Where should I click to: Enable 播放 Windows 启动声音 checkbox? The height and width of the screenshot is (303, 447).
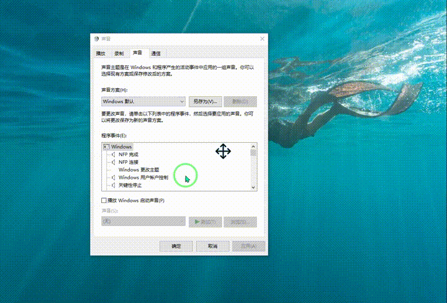pyautogui.click(x=104, y=201)
